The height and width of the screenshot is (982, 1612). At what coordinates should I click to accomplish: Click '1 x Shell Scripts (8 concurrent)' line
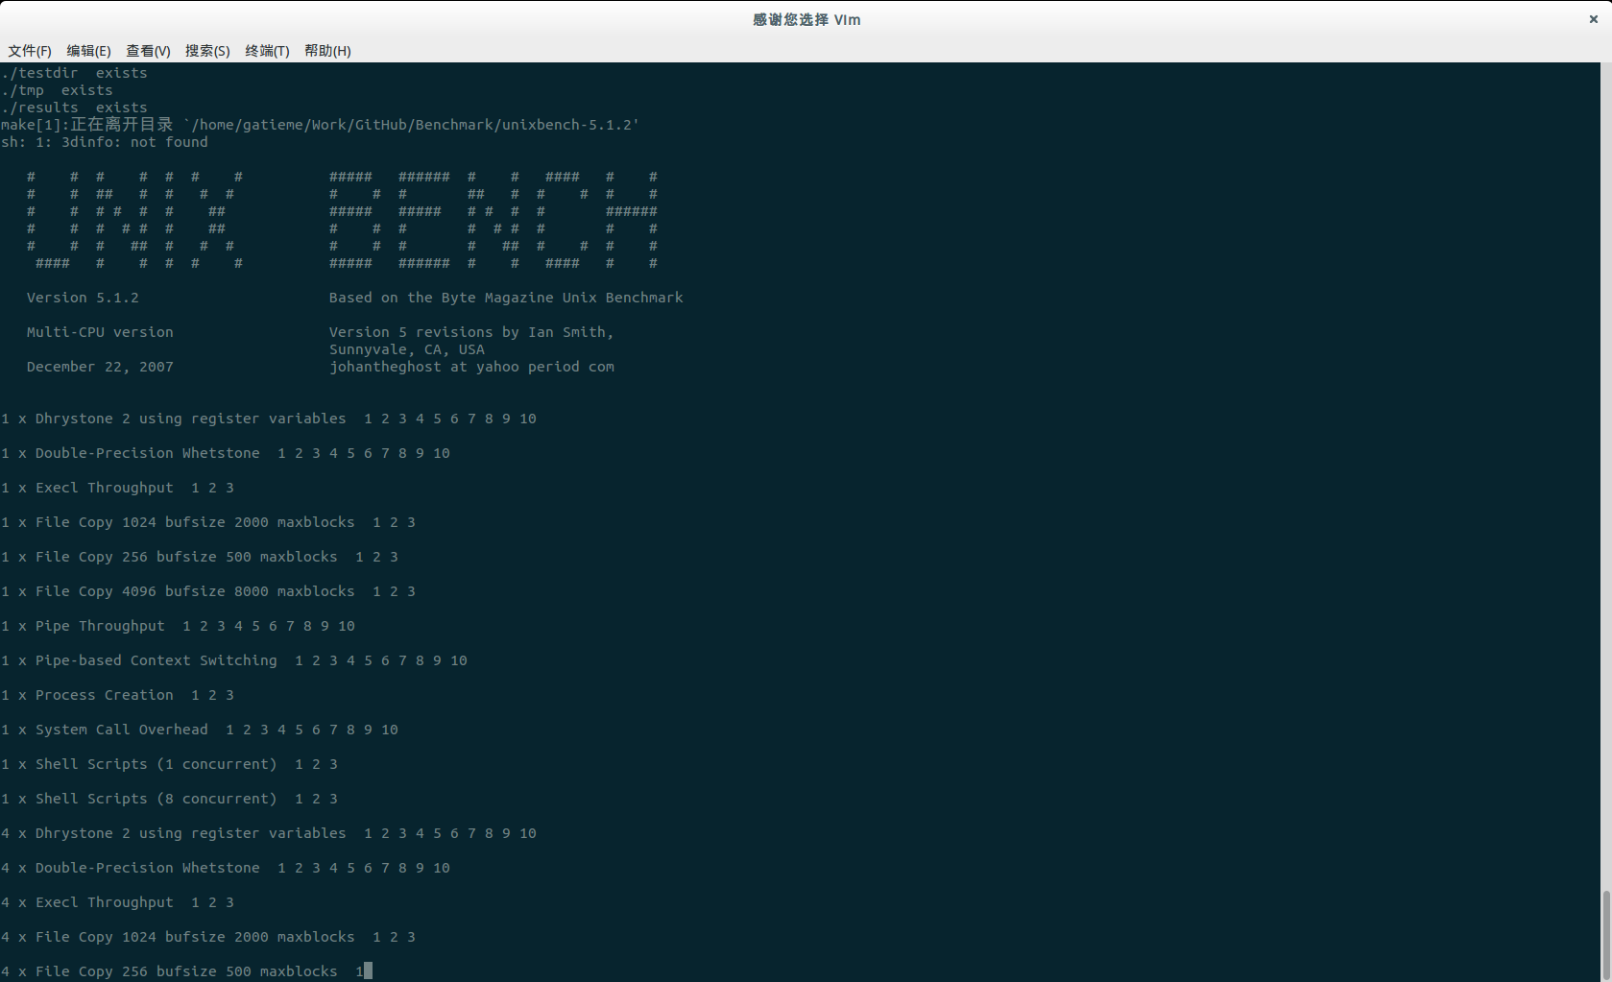coord(169,799)
